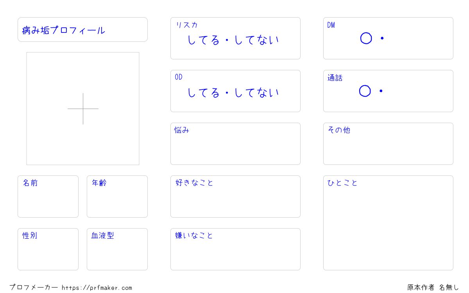Select してる in the OD box
Viewport: 469px width, 293px height.
coord(204,93)
